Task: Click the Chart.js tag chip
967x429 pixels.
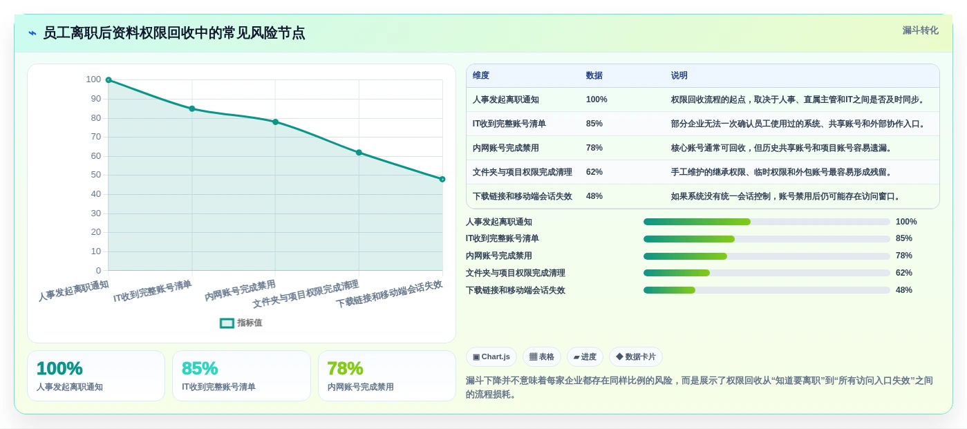Action: [491, 356]
